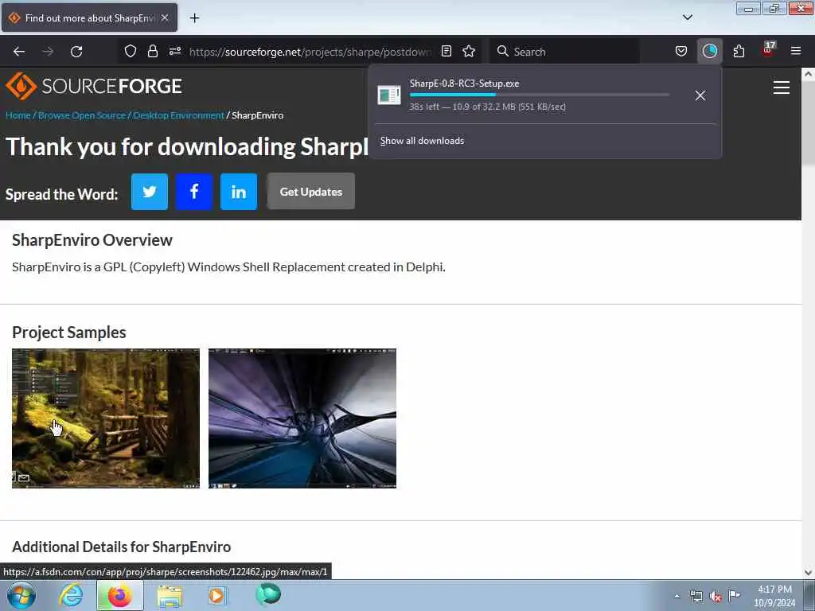Image resolution: width=815 pixels, height=611 pixels.
Task: Toggle the downloads progress toolbar icon
Action: click(x=709, y=51)
